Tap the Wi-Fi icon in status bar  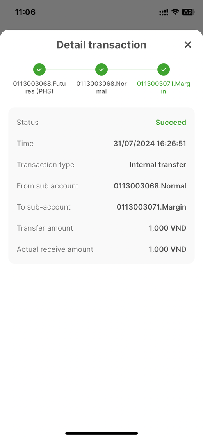tap(175, 12)
